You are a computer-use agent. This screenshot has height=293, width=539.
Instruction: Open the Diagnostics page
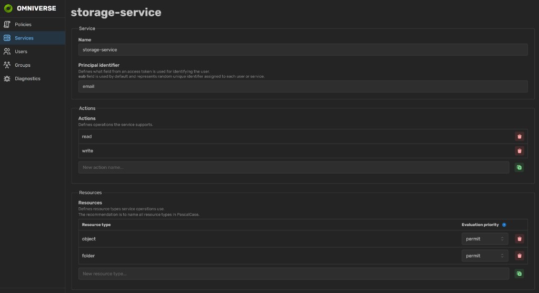click(33, 79)
